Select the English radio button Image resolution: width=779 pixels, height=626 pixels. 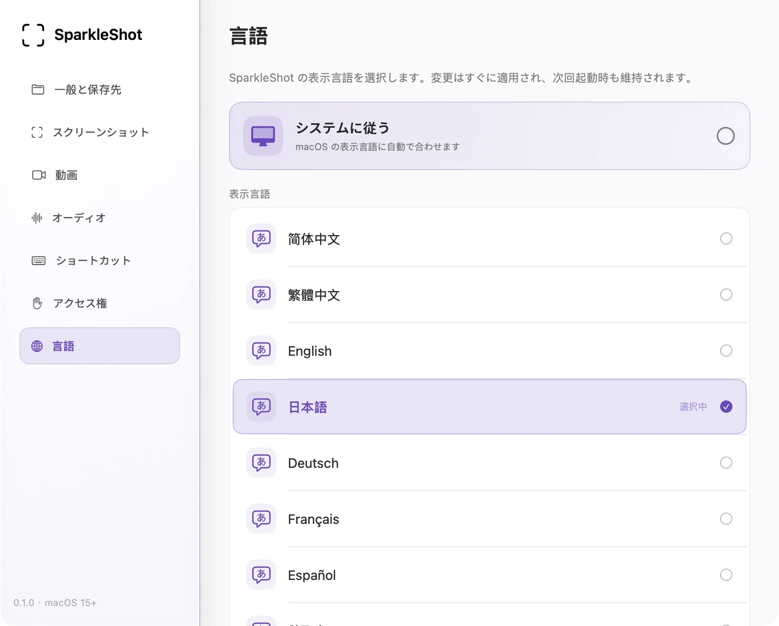tap(726, 350)
